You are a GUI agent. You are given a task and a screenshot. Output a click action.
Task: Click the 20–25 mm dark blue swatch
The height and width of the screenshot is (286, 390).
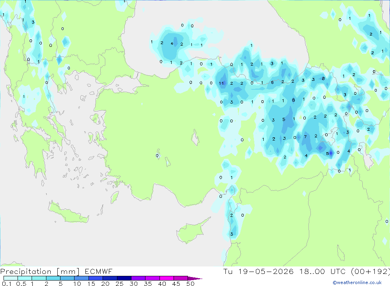[110, 278]
